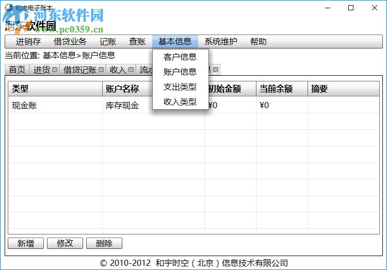
Task: Open the 记账 menu
Action: pos(108,41)
